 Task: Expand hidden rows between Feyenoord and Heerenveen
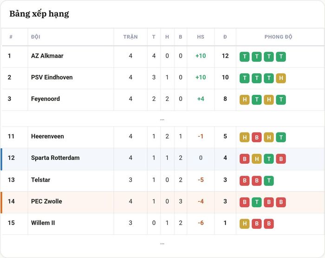click(x=162, y=119)
